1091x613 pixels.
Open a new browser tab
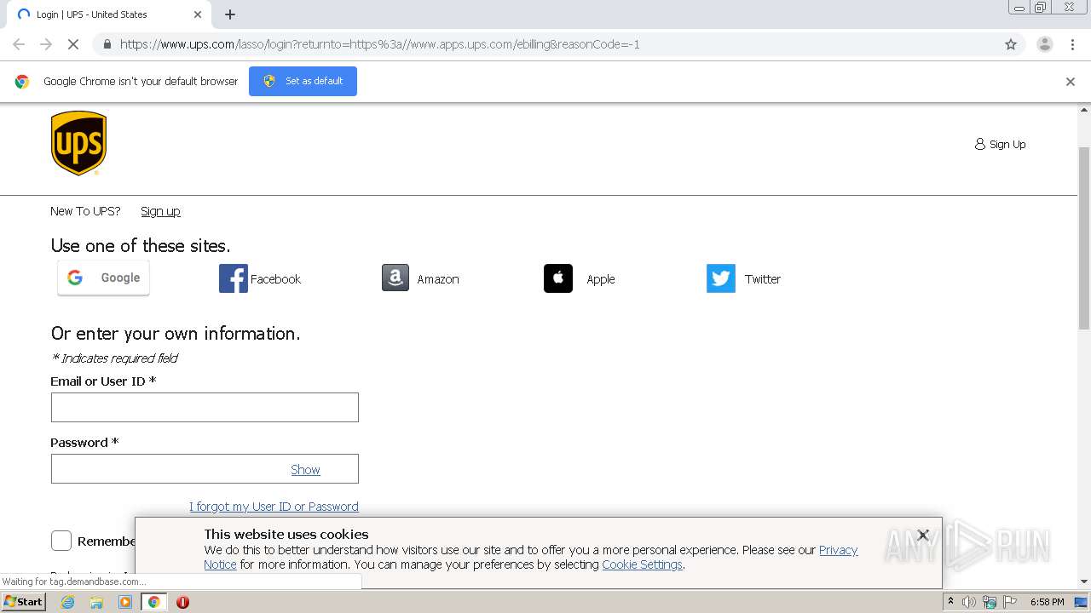230,14
